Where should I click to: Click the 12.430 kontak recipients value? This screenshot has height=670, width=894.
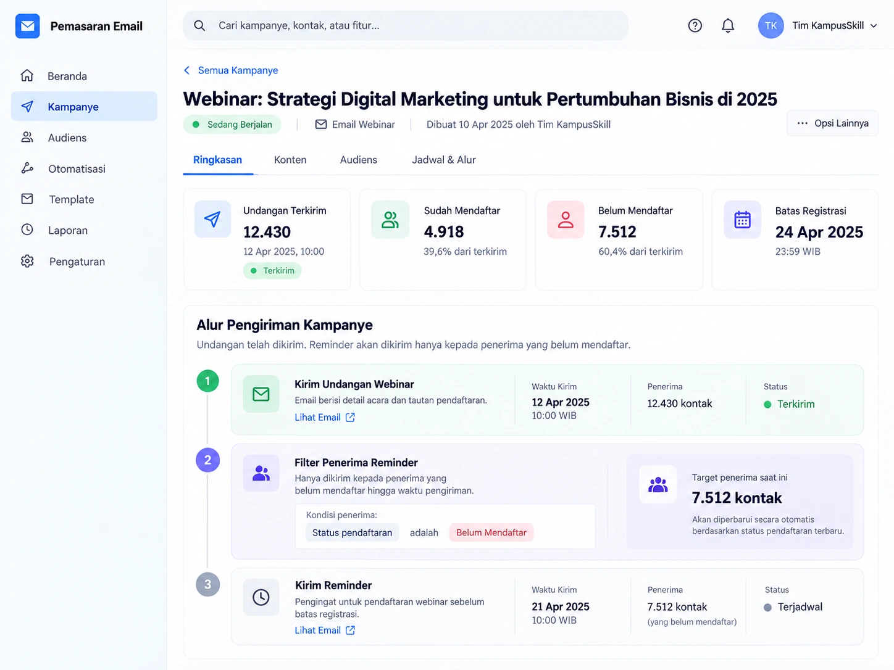[680, 403]
